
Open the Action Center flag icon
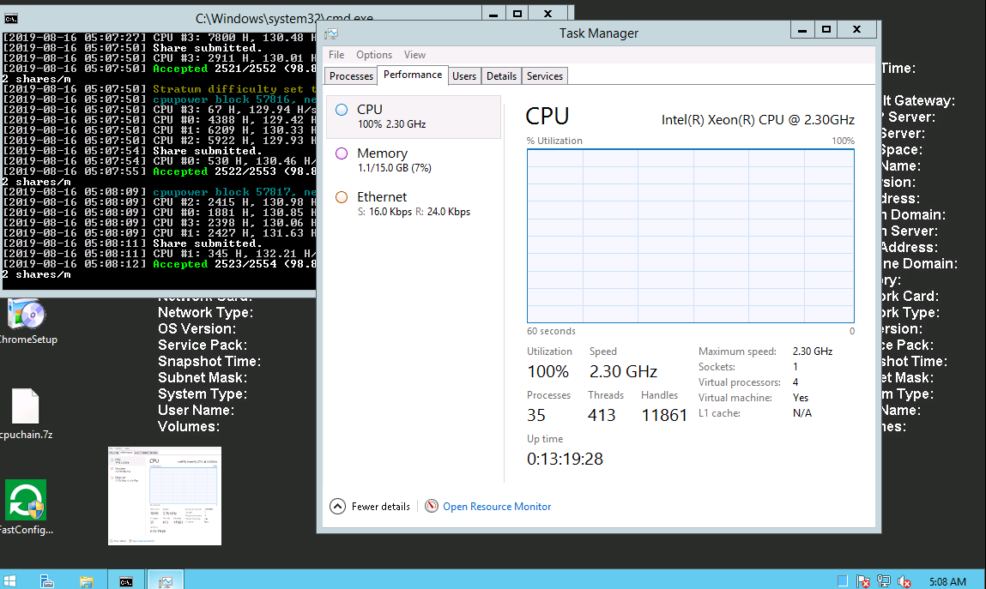[864, 581]
